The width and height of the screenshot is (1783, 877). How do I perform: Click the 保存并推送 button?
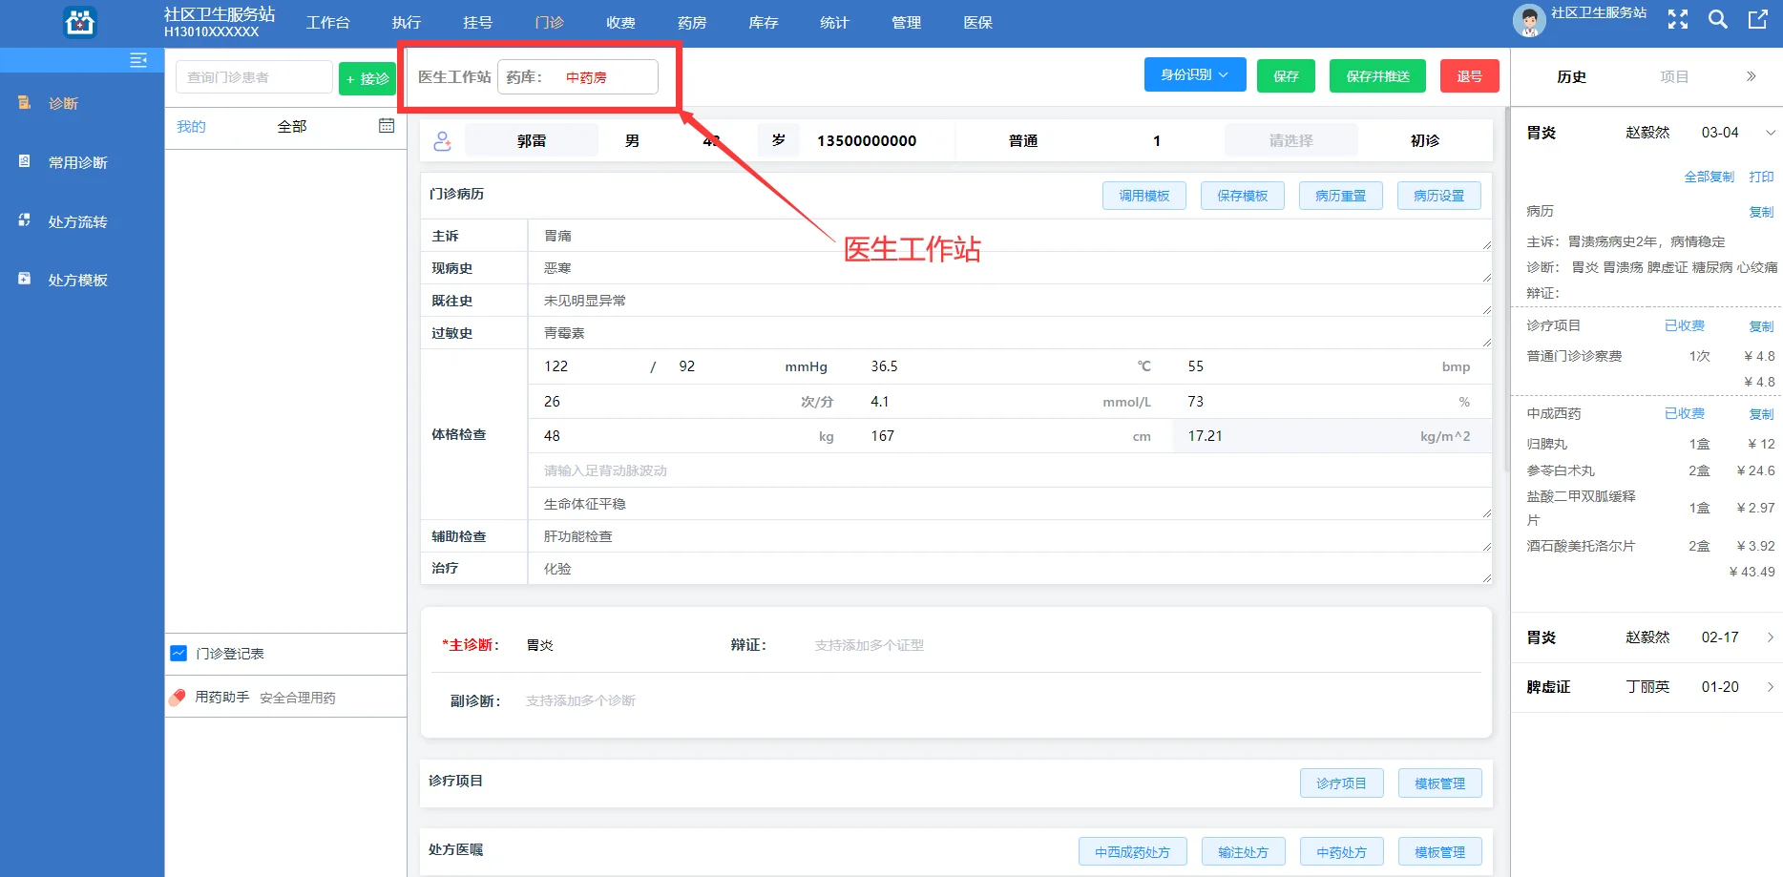(x=1377, y=75)
